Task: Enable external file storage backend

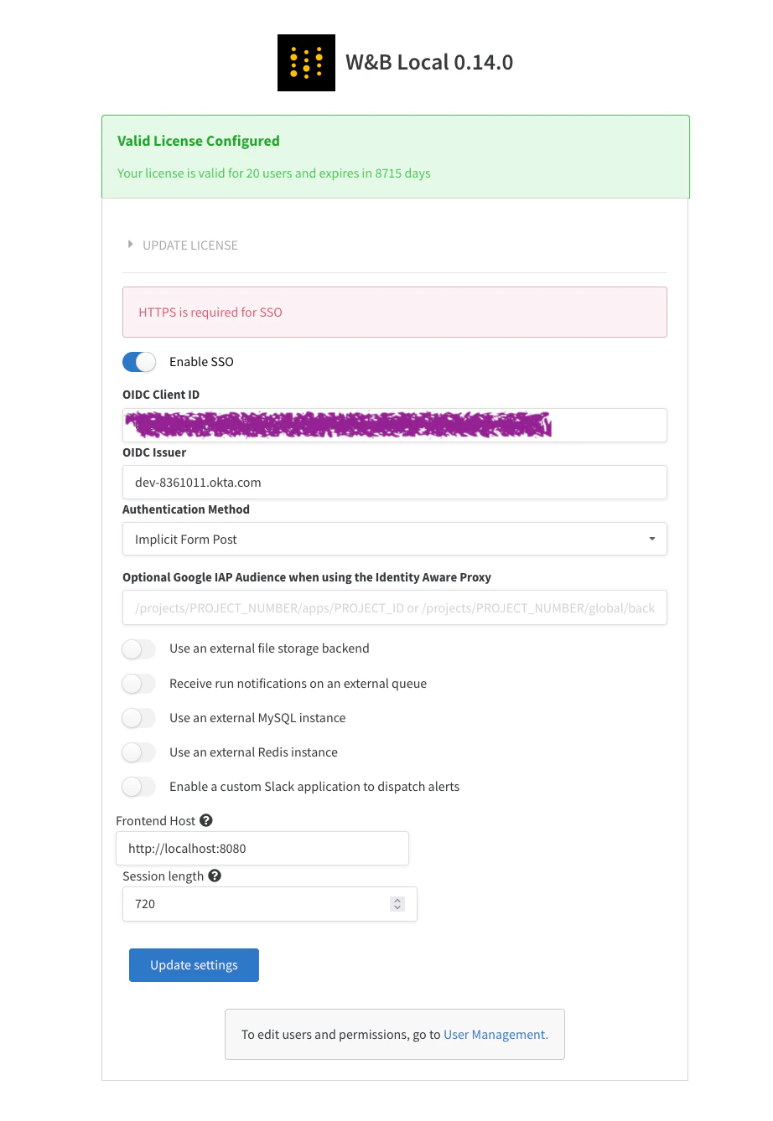Action: [x=138, y=648]
